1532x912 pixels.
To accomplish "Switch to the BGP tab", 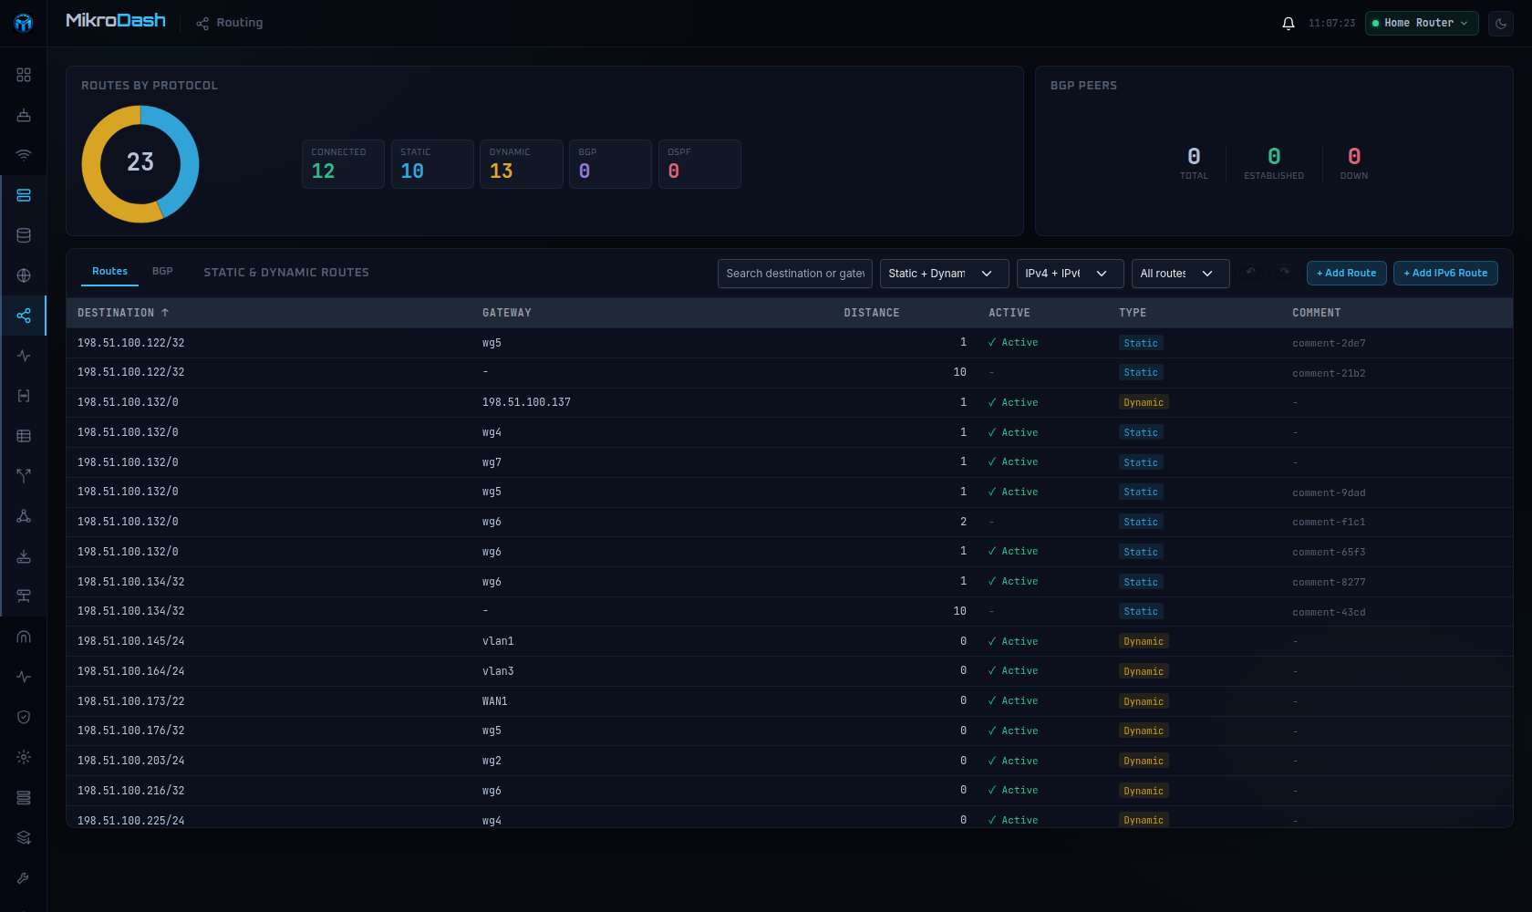I will 162,272.
